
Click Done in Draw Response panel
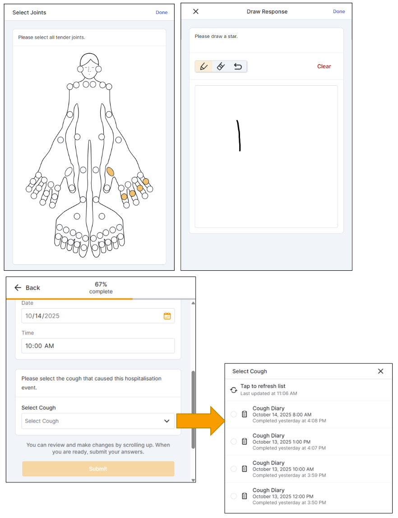(339, 12)
